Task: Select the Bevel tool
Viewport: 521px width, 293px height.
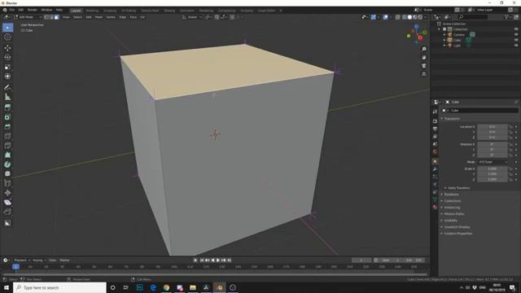Action: (7, 127)
